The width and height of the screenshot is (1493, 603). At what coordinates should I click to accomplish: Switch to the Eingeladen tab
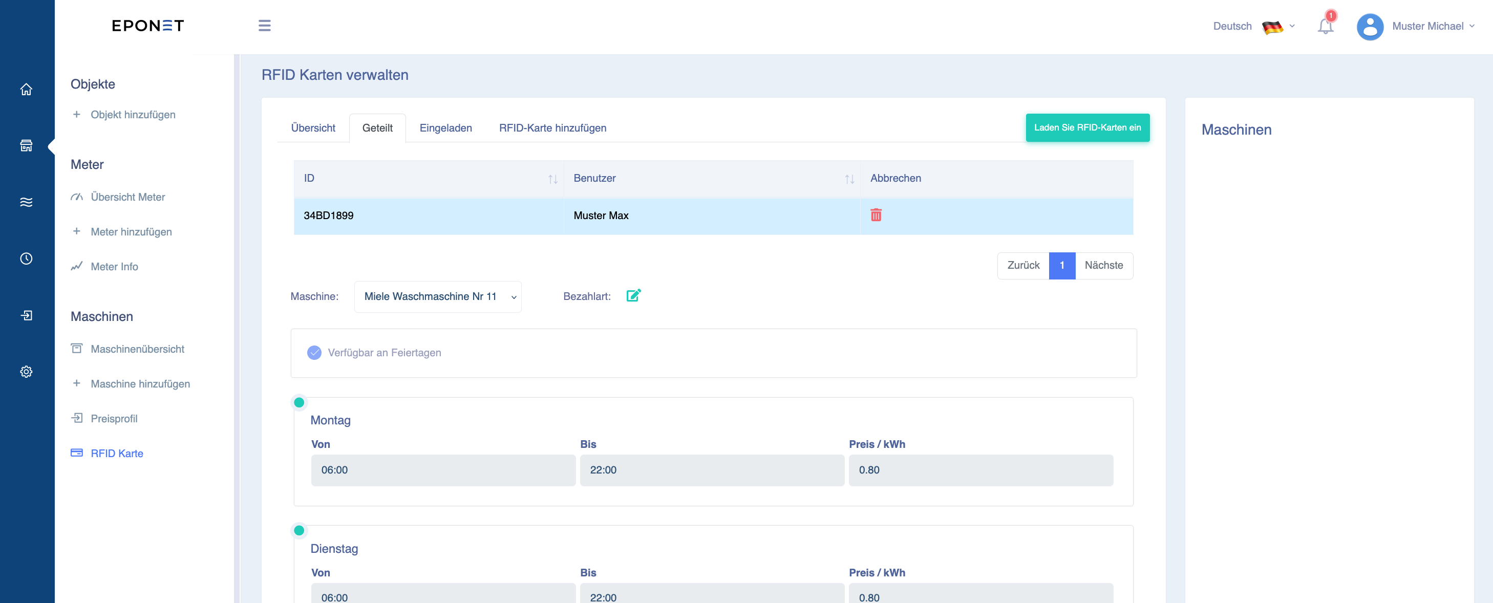[445, 128]
